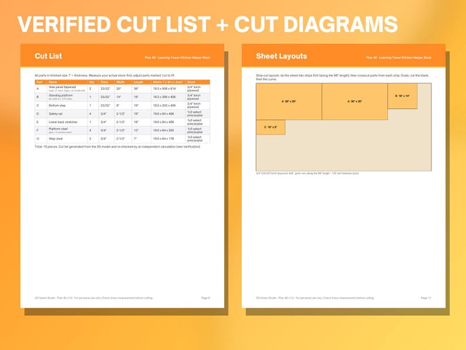The height and width of the screenshot is (350, 466).
Task: Click the page number on the Cut List page
Action: pyautogui.click(x=205, y=298)
